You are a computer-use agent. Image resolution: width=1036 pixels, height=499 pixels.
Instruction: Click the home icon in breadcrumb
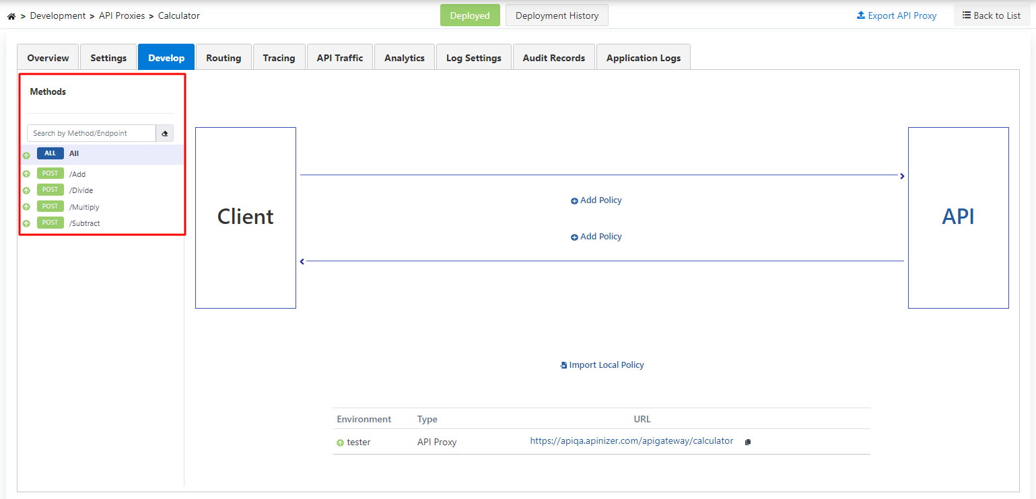click(x=11, y=16)
